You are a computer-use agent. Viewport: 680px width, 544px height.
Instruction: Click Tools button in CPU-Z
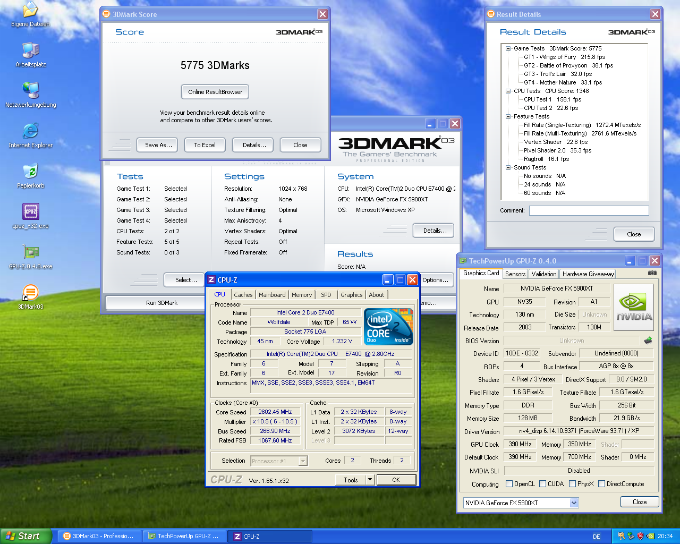(351, 480)
